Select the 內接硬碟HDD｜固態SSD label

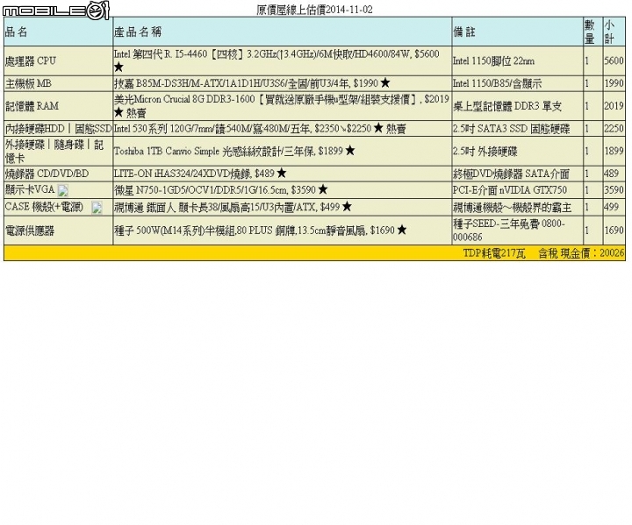click(59, 129)
